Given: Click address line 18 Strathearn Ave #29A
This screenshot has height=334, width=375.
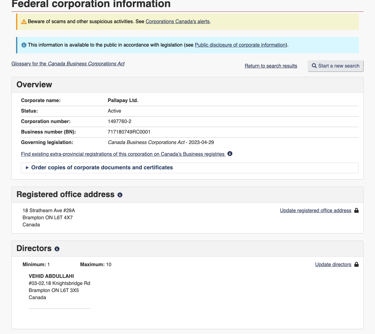Looking at the screenshot, I should pyautogui.click(x=49, y=211).
